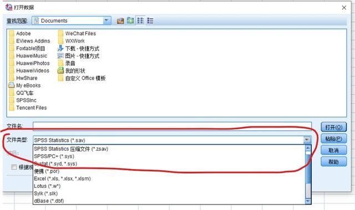Select the 录音 folder icon
Screen dimensions: 355x210
click(60, 64)
